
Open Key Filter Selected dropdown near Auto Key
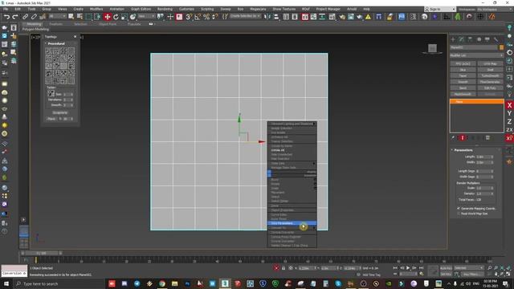[468, 268]
